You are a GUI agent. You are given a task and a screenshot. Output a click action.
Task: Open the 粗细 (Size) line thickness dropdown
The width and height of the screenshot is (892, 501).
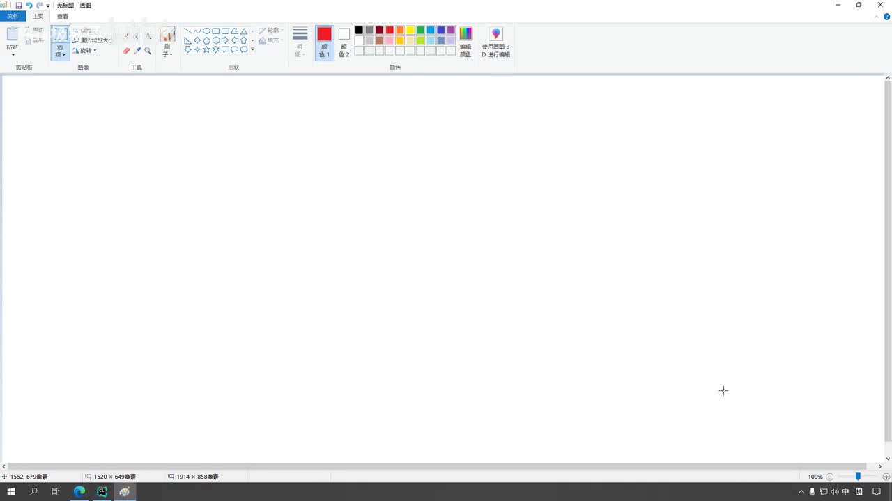[x=300, y=42]
